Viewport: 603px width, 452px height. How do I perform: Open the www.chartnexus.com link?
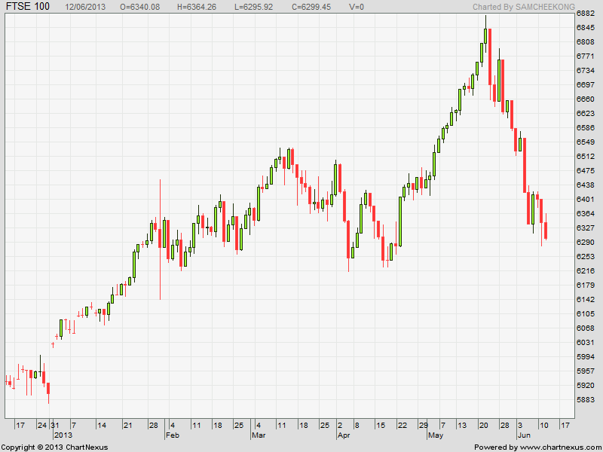click(561, 447)
